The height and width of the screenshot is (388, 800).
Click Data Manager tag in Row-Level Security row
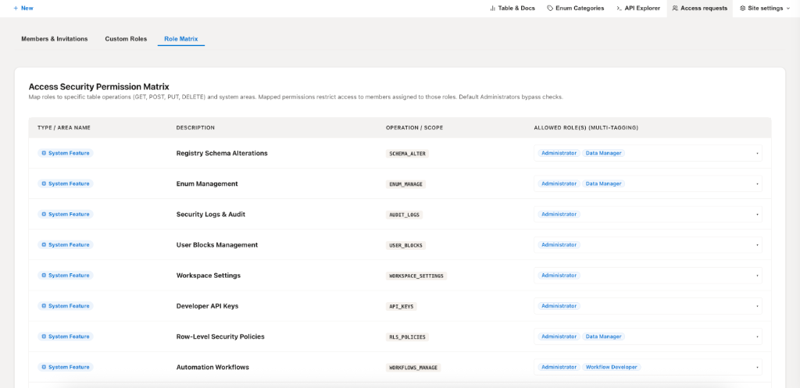tap(604, 336)
